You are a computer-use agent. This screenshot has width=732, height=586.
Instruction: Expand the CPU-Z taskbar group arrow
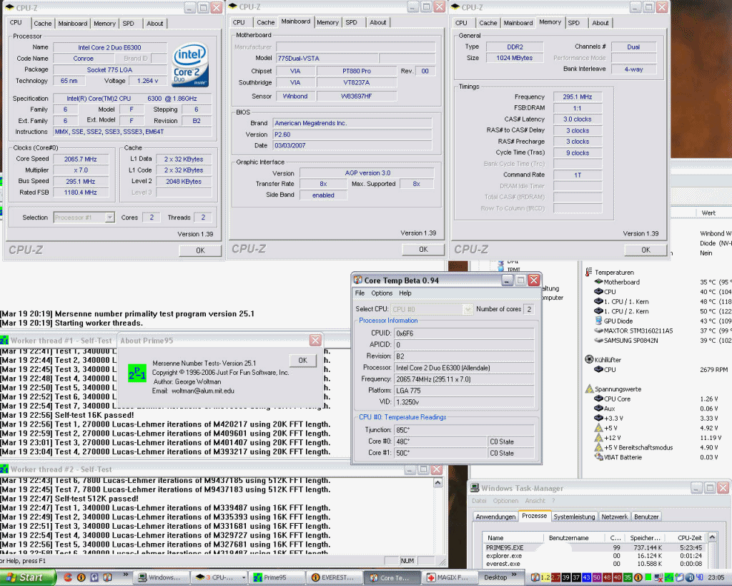click(x=244, y=577)
